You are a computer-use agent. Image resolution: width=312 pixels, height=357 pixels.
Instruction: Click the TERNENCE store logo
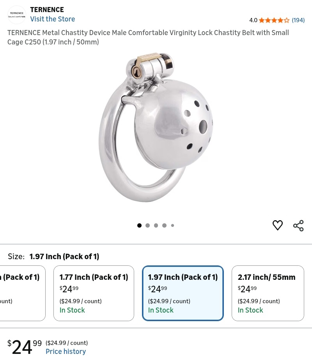(17, 14)
